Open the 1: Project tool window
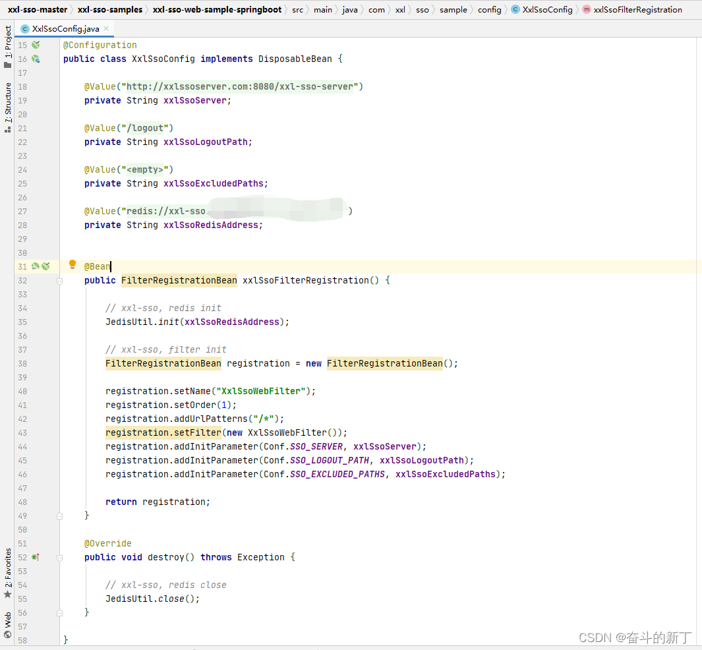The width and height of the screenshot is (702, 650). tap(8, 47)
